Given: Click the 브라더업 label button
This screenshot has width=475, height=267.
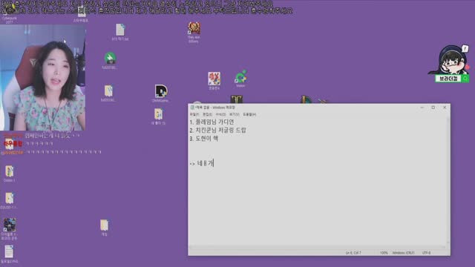Looking at the screenshot, I should 448,79.
